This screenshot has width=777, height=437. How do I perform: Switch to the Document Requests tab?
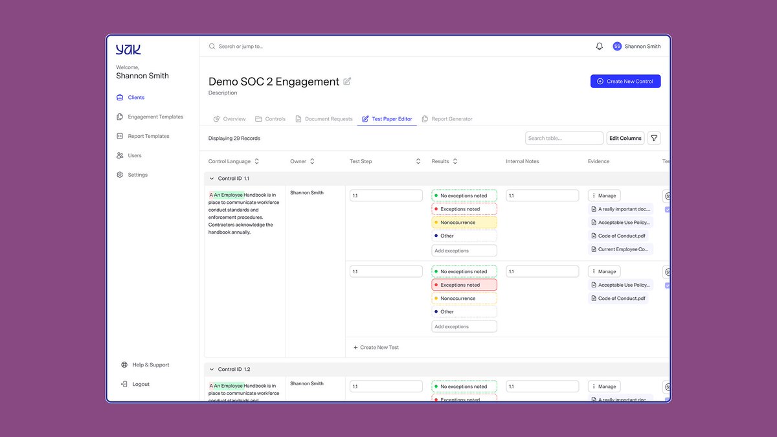point(324,119)
